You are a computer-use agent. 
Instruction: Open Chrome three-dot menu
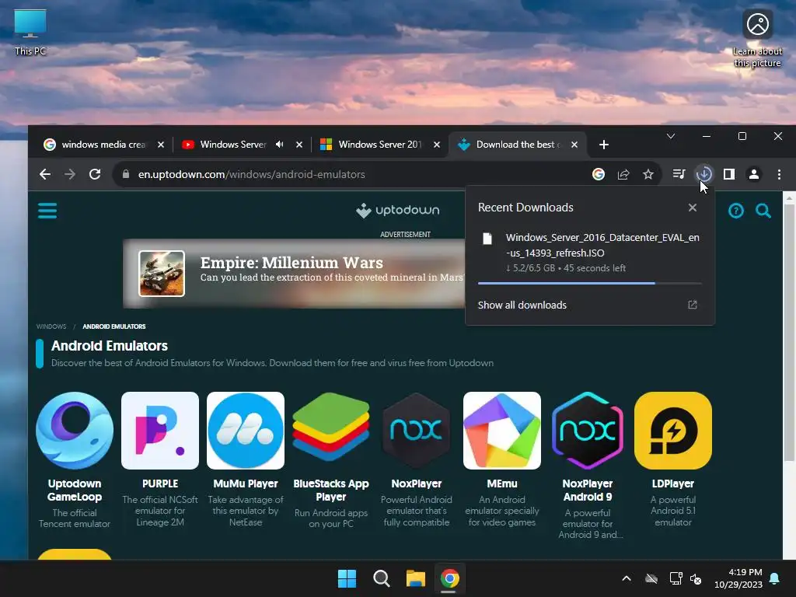(x=779, y=174)
